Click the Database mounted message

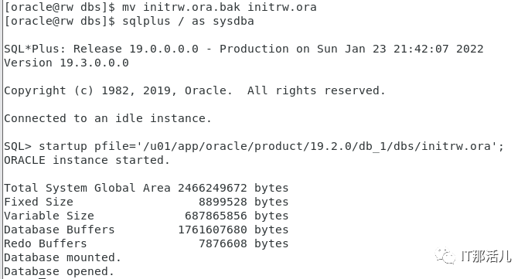(63, 258)
